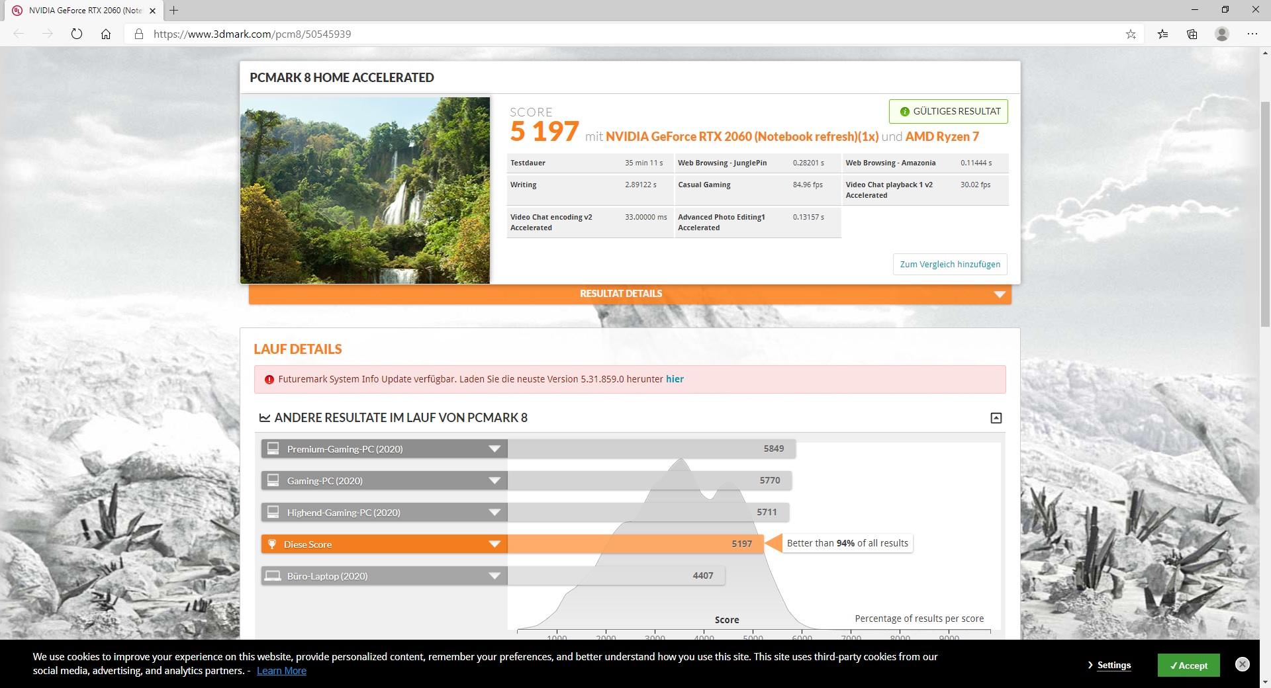Click the Lauf Details heading
Screen dimensions: 1271x688
(298, 349)
